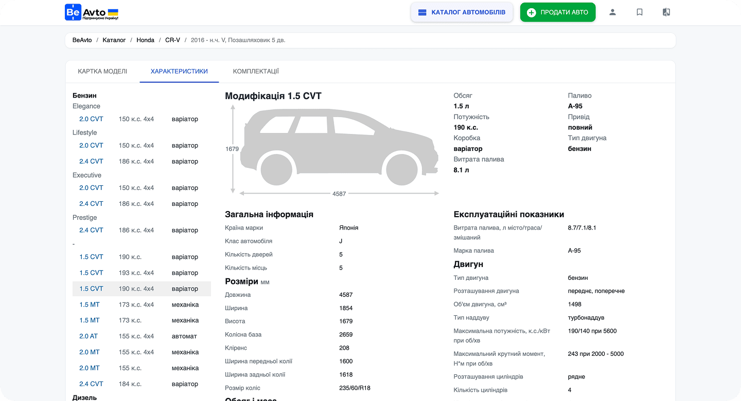Screen dimensions: 741x401
Task: Click the Бензин group heading
Action: tap(84, 96)
